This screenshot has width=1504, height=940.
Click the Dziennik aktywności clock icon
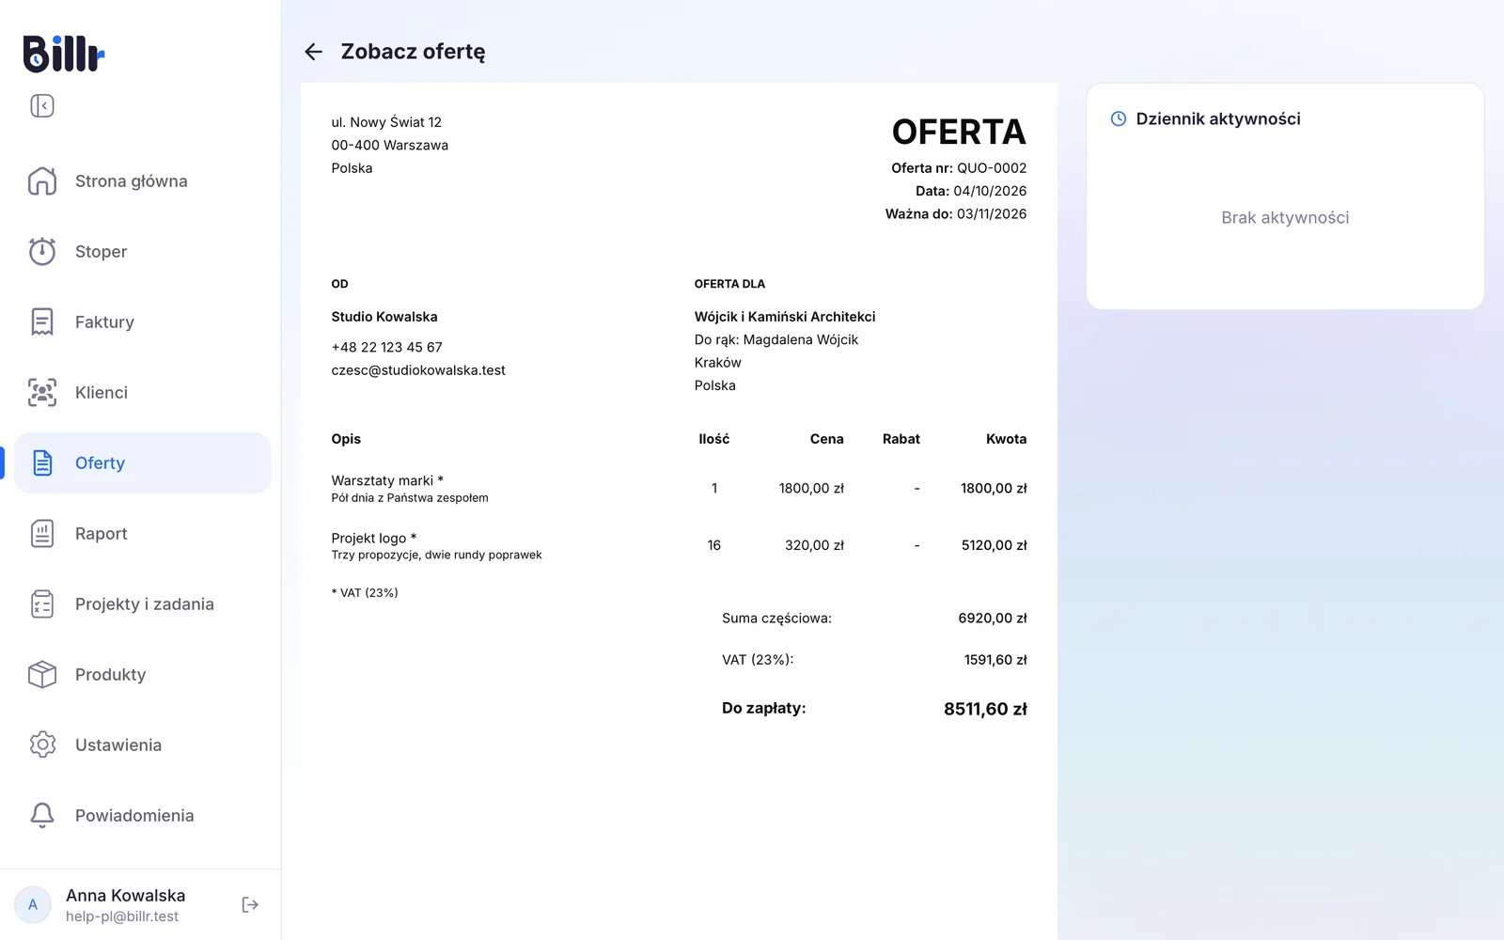click(1119, 118)
